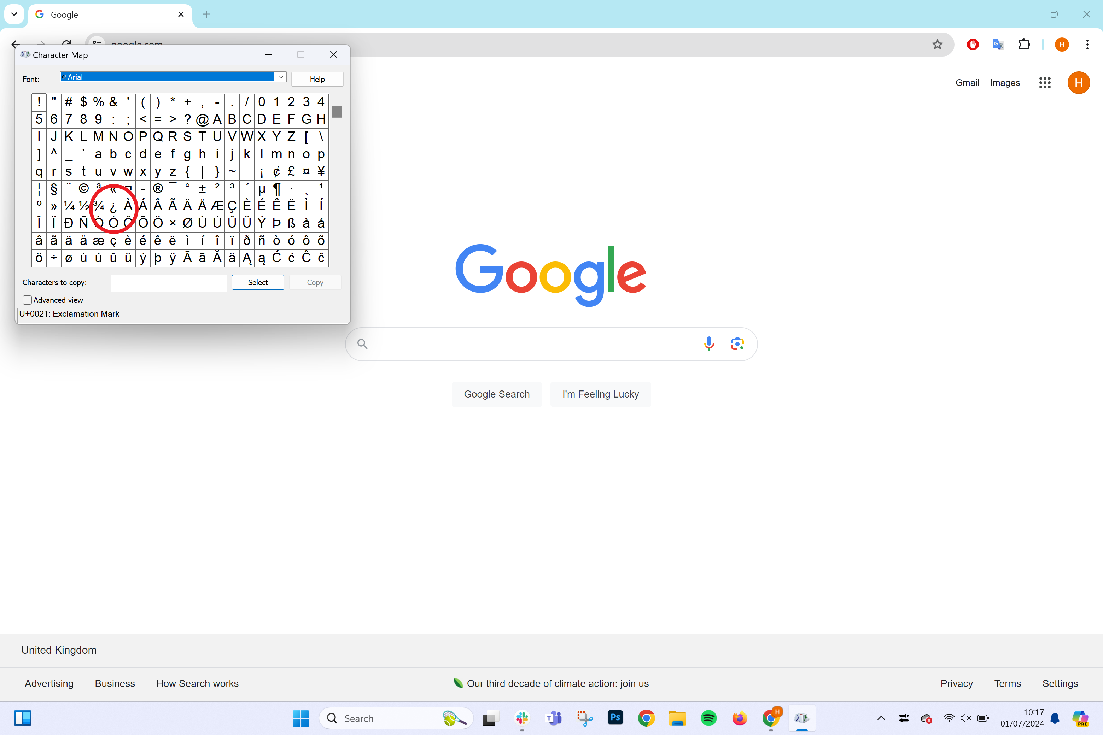Click the taskbar Search box

[x=396, y=718]
